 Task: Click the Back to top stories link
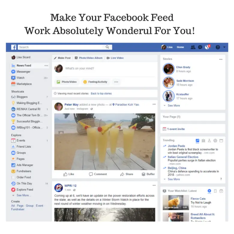click(101, 94)
